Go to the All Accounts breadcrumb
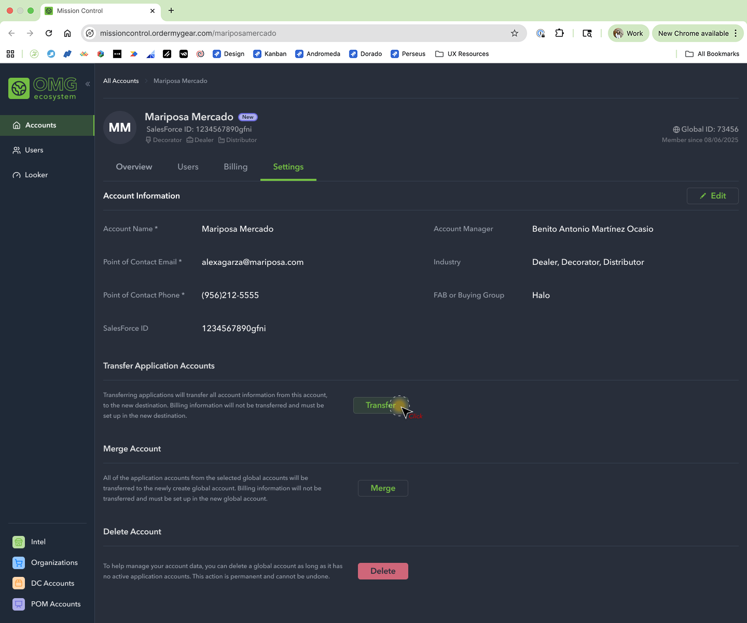Screen dimensions: 747x623 point(121,81)
